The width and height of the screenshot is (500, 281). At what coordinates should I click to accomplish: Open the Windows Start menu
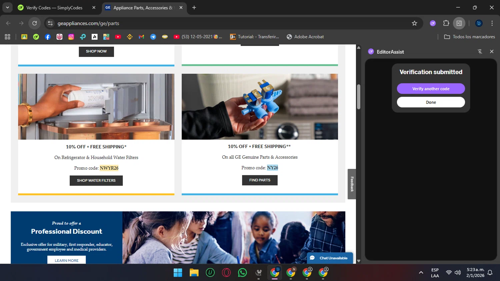tap(178, 273)
